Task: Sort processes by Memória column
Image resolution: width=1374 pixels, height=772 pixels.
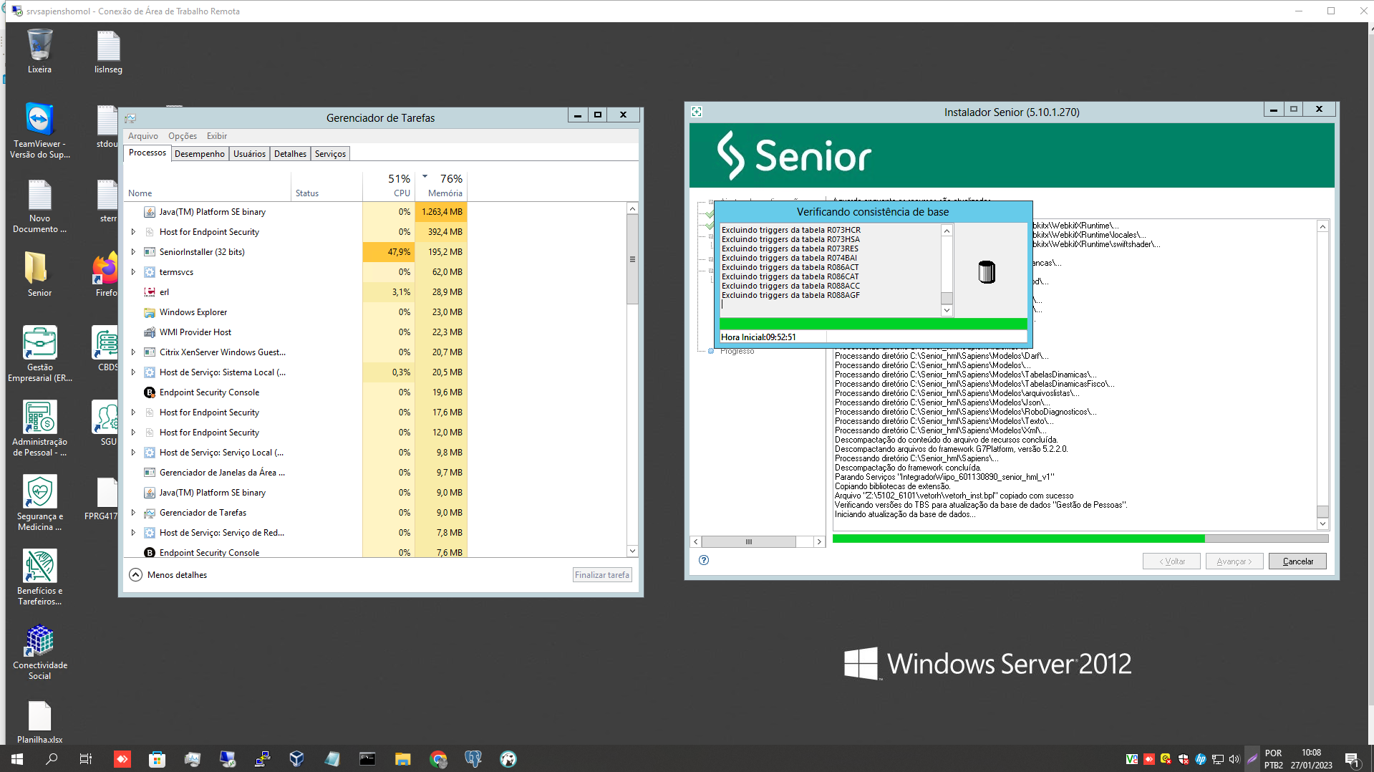Action: coord(440,185)
